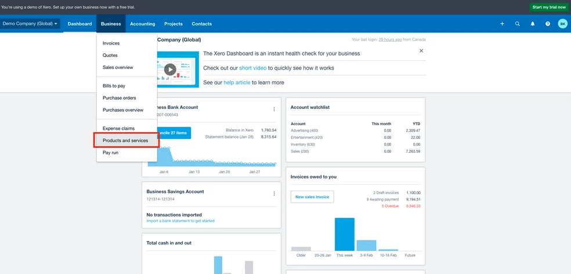Click the red 5 Overdue line
Screen dimensions: 571x274
pos(390,206)
